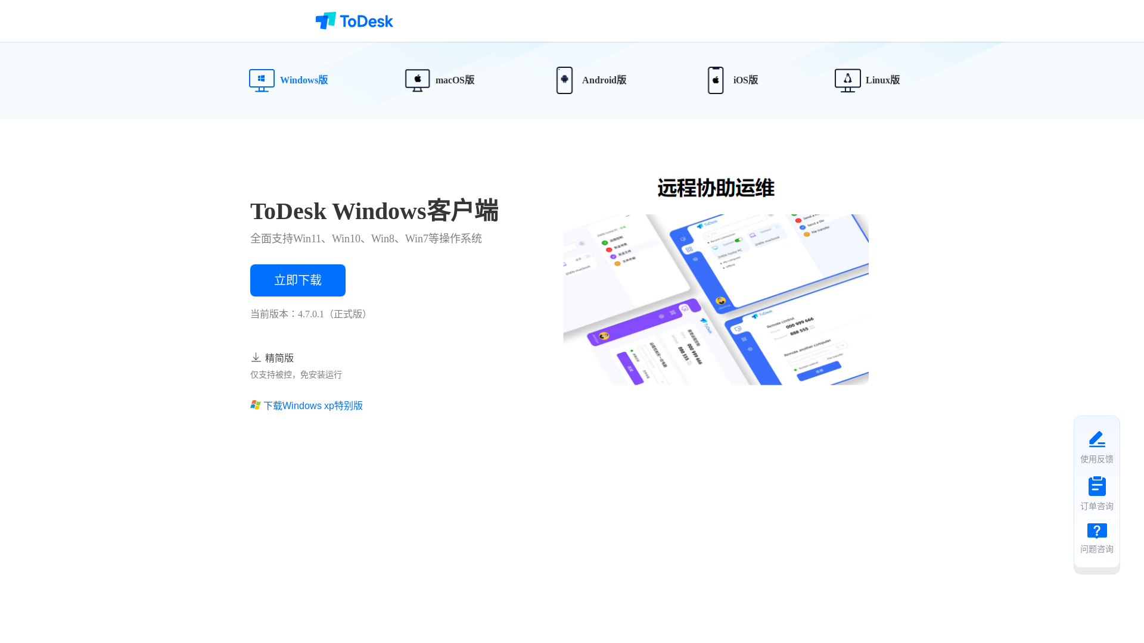Download the 精简版 lite version

pos(272,358)
